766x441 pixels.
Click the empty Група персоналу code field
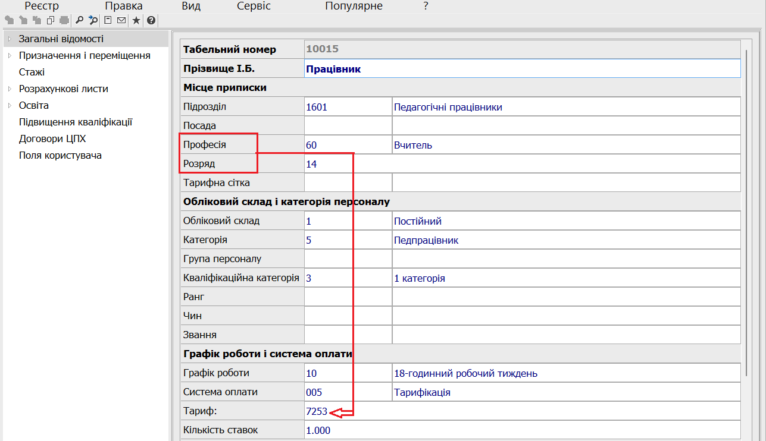pyautogui.click(x=348, y=259)
